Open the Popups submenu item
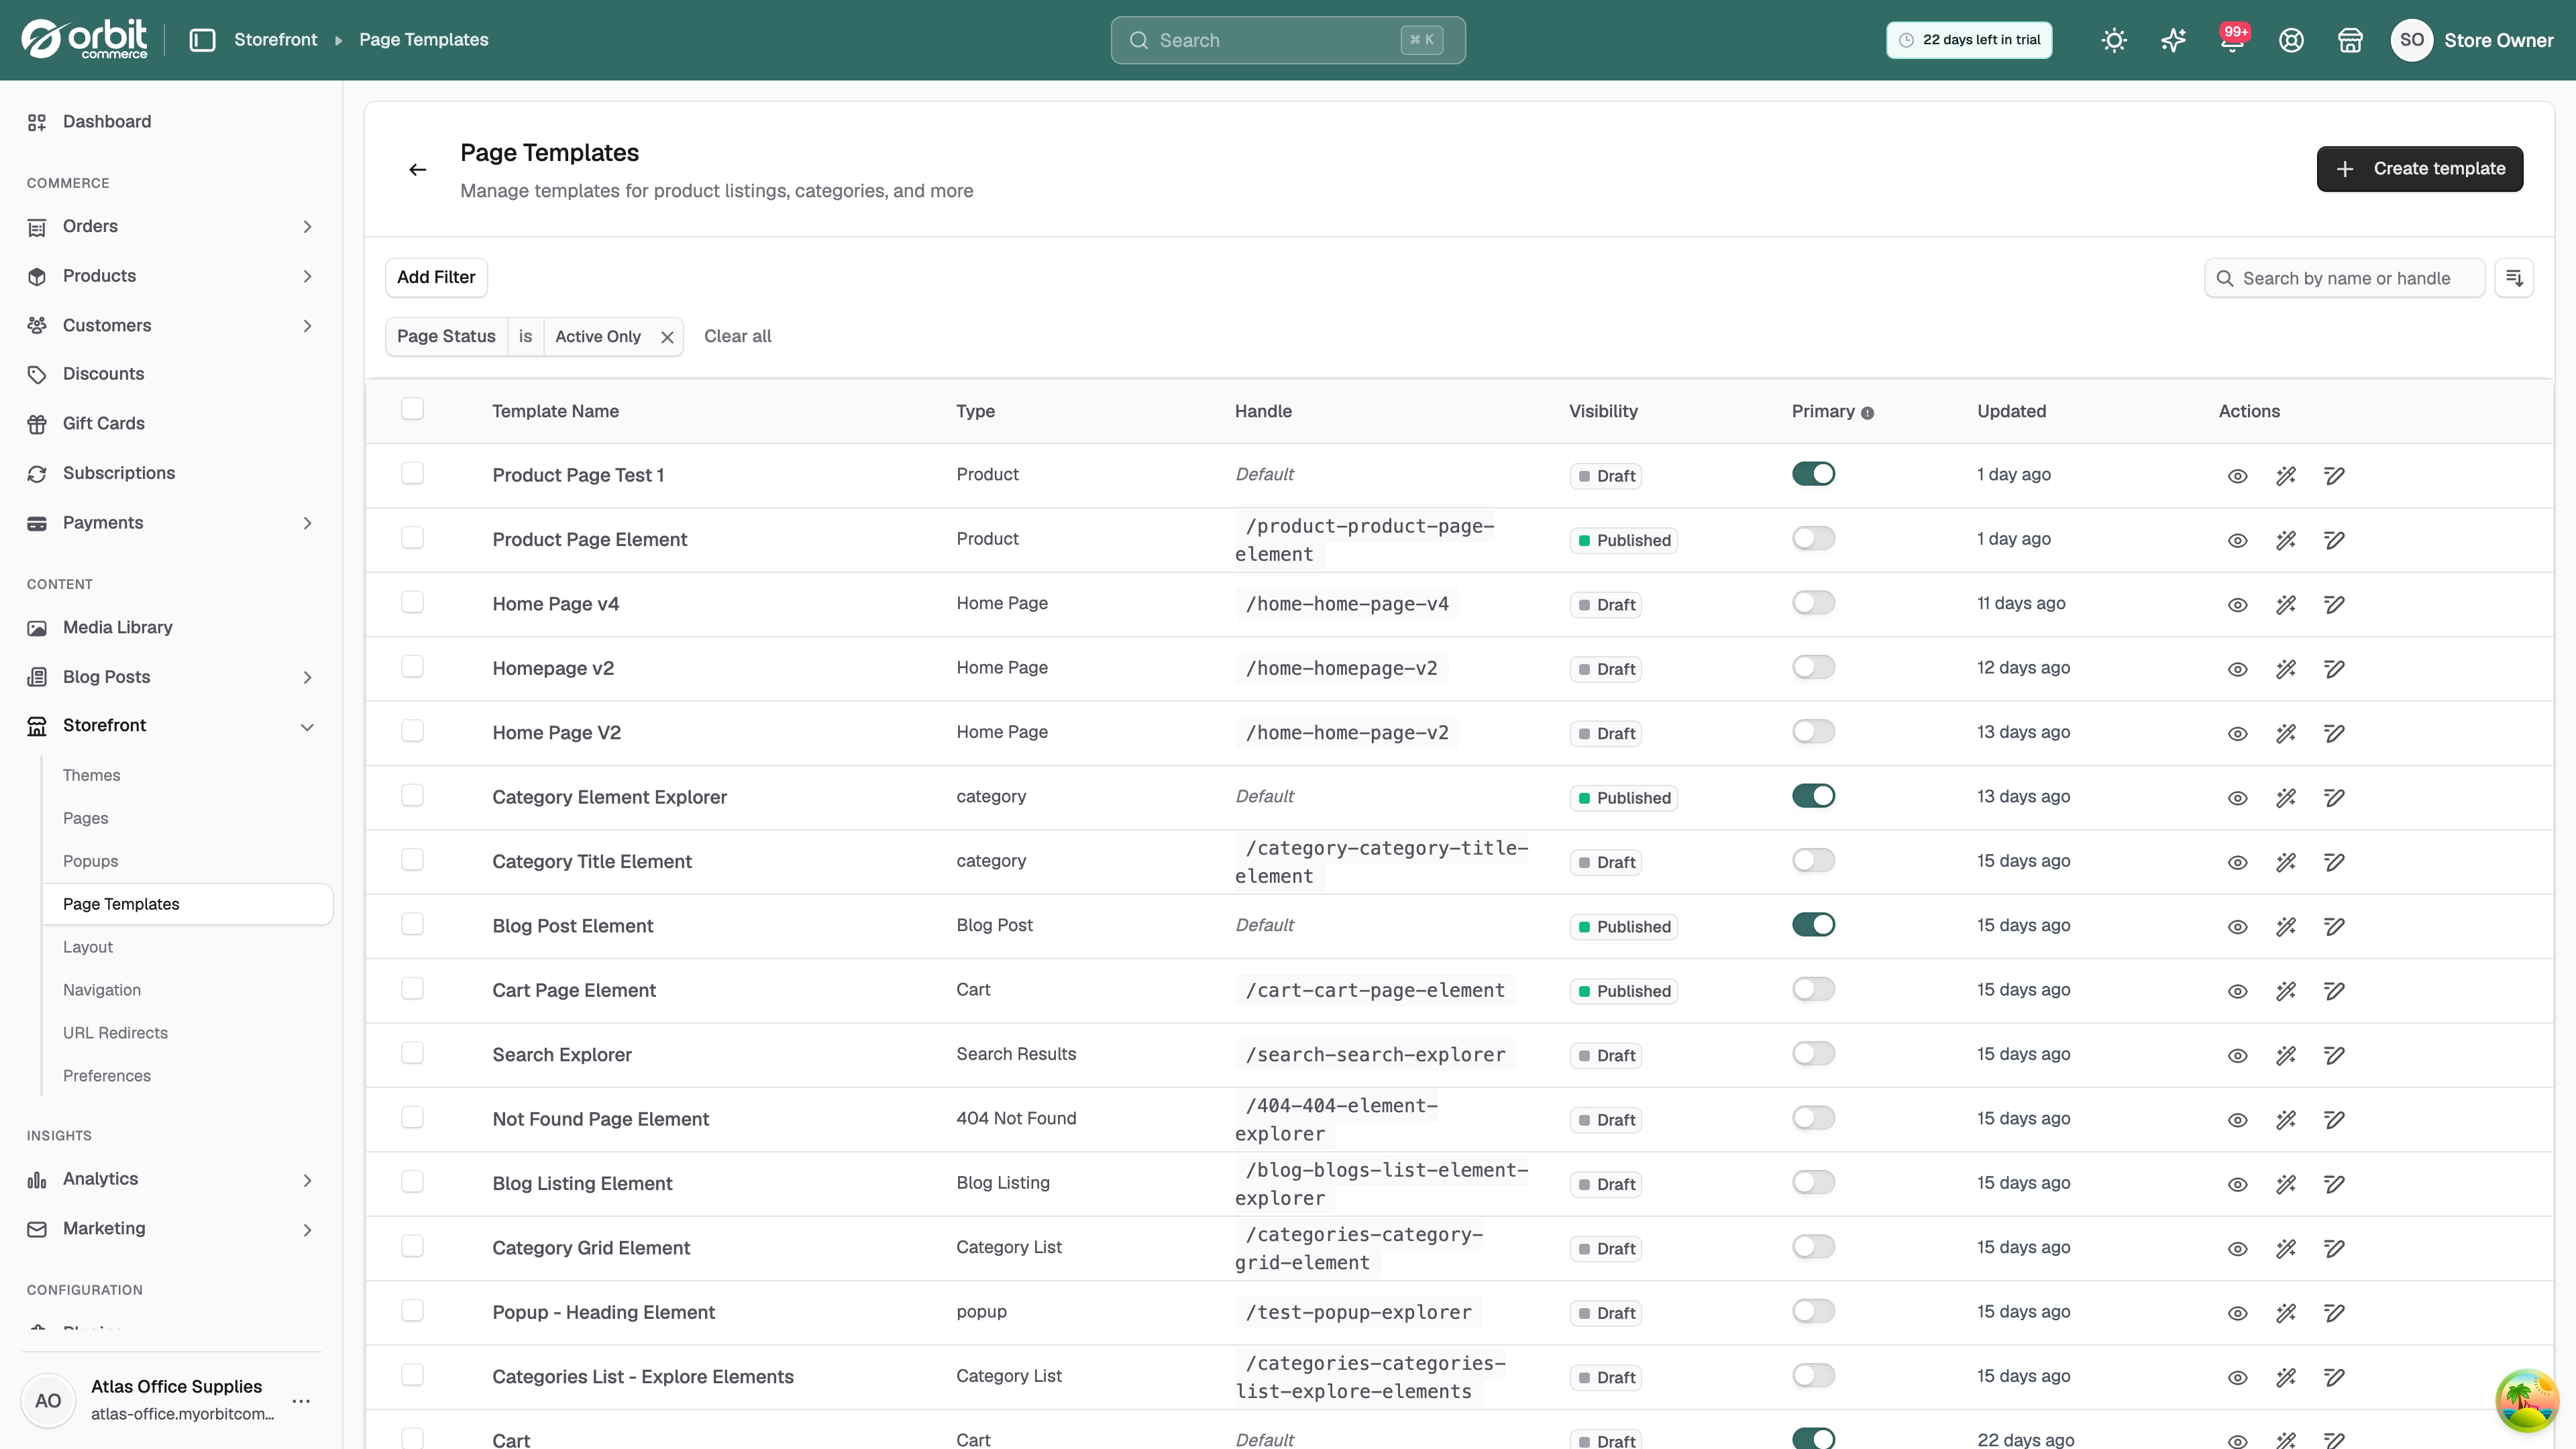The width and height of the screenshot is (2576, 1449). tap(90, 861)
